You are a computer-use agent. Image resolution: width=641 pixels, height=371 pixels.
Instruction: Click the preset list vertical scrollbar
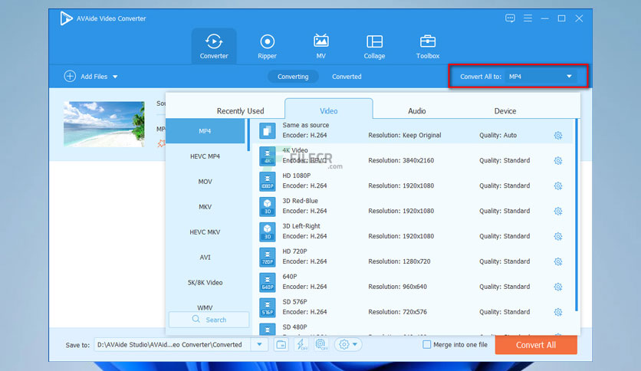(x=577, y=215)
